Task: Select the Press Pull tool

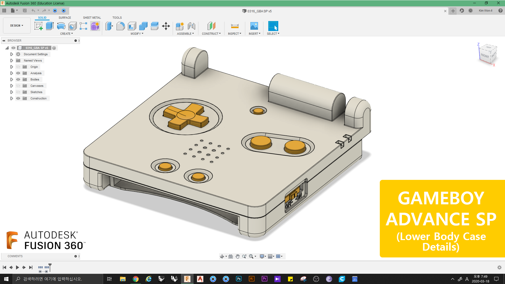Action: tap(109, 26)
